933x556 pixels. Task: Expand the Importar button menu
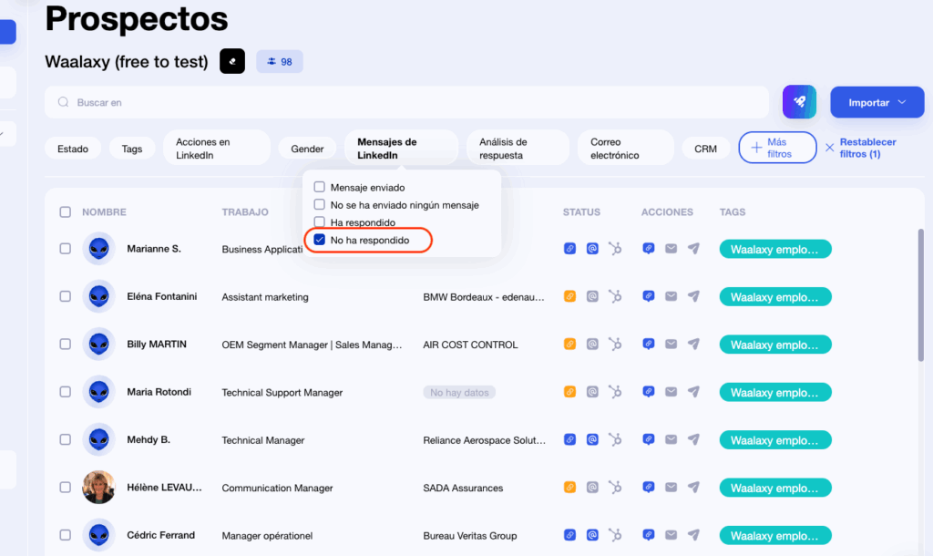pyautogui.click(x=877, y=102)
